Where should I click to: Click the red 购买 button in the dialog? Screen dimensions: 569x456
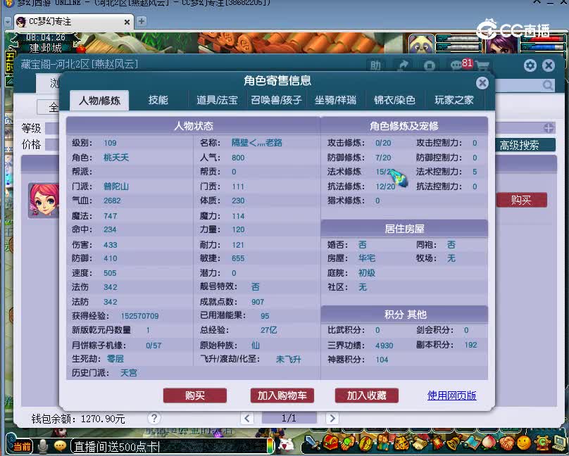(x=195, y=395)
